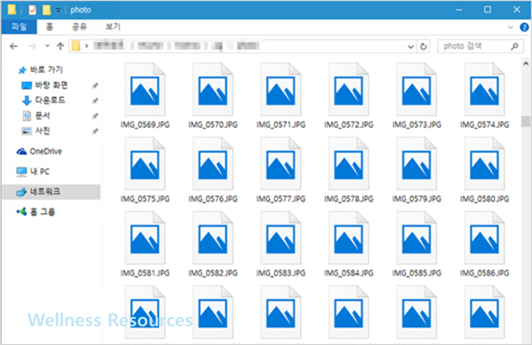Image resolution: width=532 pixels, height=345 pixels.
Task: Select the IMG_0577.JPG file icon
Action: 281,164
